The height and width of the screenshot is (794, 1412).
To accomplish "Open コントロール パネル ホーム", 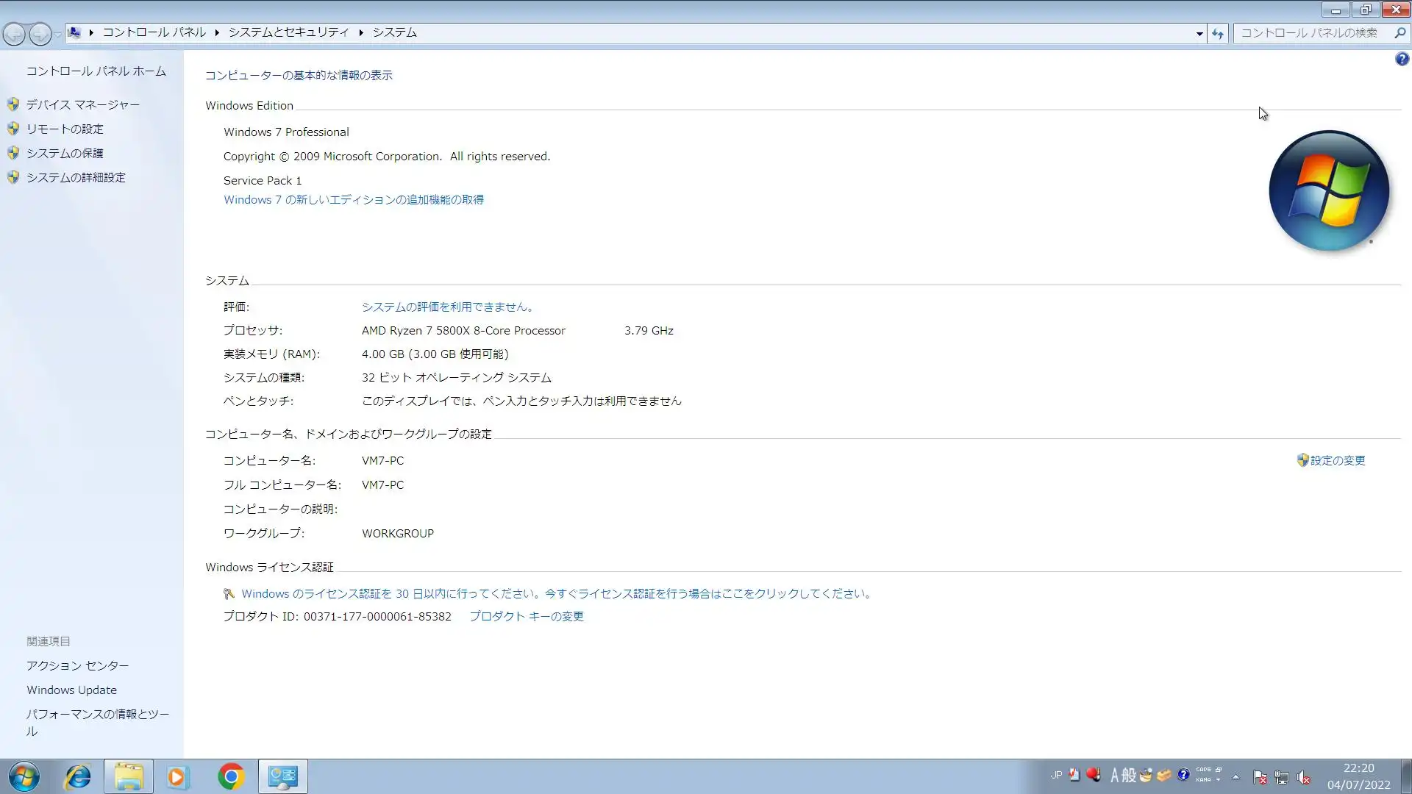I will pyautogui.click(x=96, y=71).
